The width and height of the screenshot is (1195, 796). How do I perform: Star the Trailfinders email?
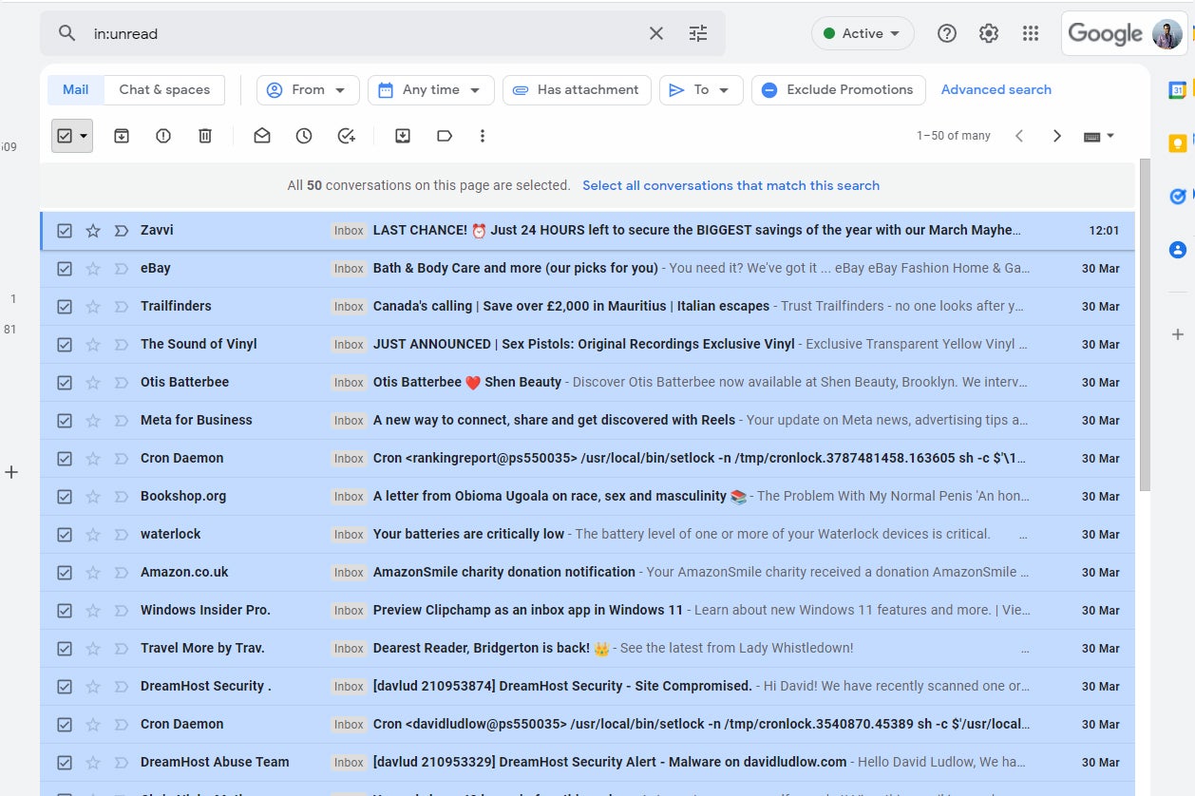[x=93, y=307]
